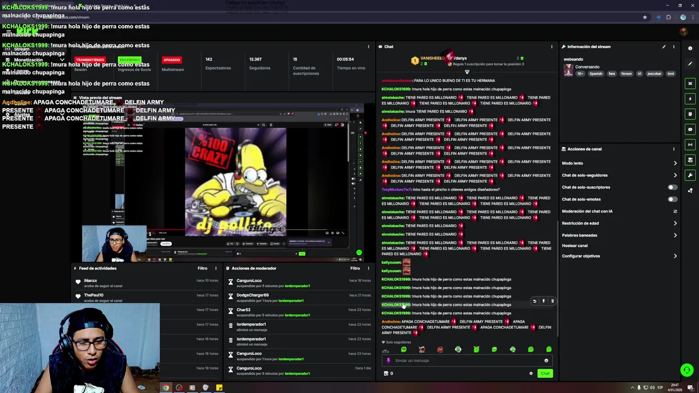This screenshot has height=393, width=699.
Task: Click the red angry emote in emote row
Action: (440, 349)
